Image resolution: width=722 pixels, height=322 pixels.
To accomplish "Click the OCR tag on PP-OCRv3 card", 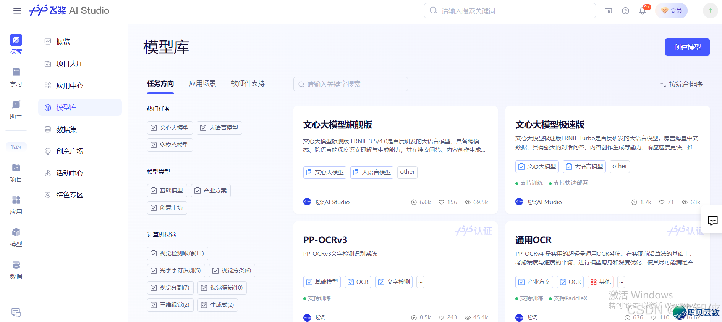I will (x=358, y=282).
